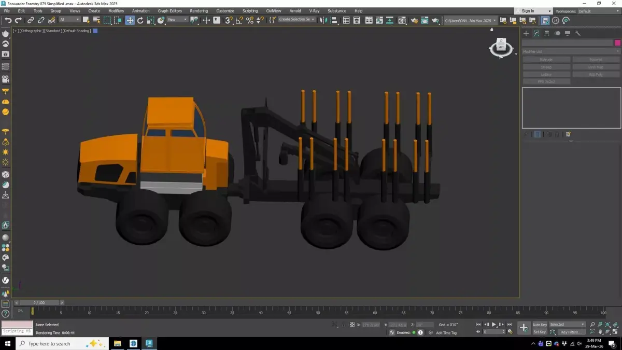The width and height of the screenshot is (622, 350).
Task: Click Add Time Tag
Action: [x=446, y=332]
